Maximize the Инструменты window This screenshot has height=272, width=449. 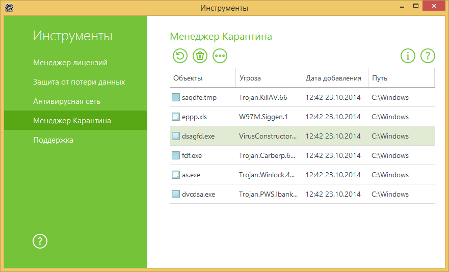click(x=416, y=6)
